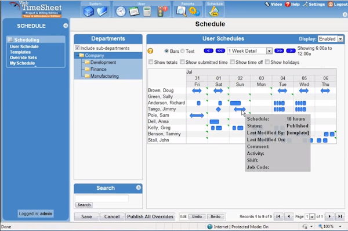This screenshot has height=231, width=348.
Task: Click the name Benson, Tammy
Action: pyautogui.click(x=164, y=133)
